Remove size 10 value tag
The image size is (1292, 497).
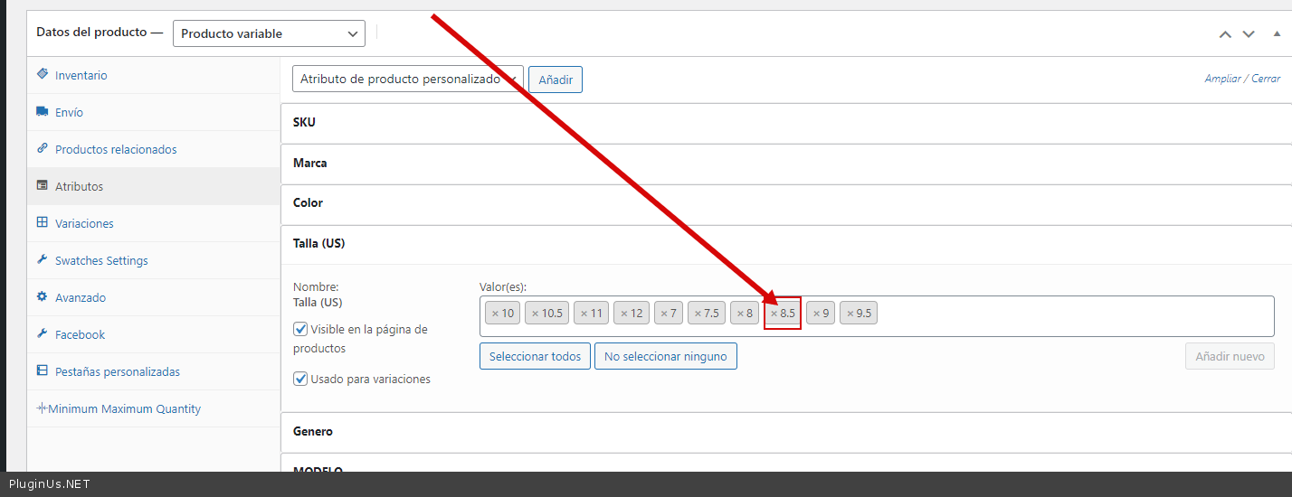click(495, 314)
